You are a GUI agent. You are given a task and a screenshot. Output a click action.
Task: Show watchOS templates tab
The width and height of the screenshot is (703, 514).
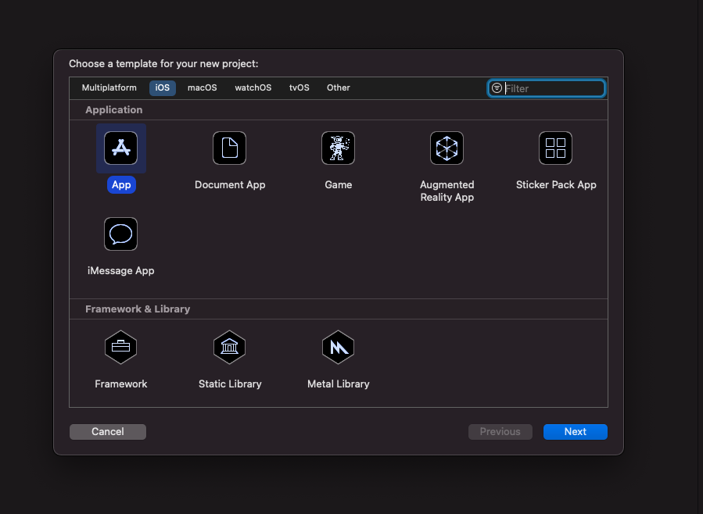pos(253,87)
